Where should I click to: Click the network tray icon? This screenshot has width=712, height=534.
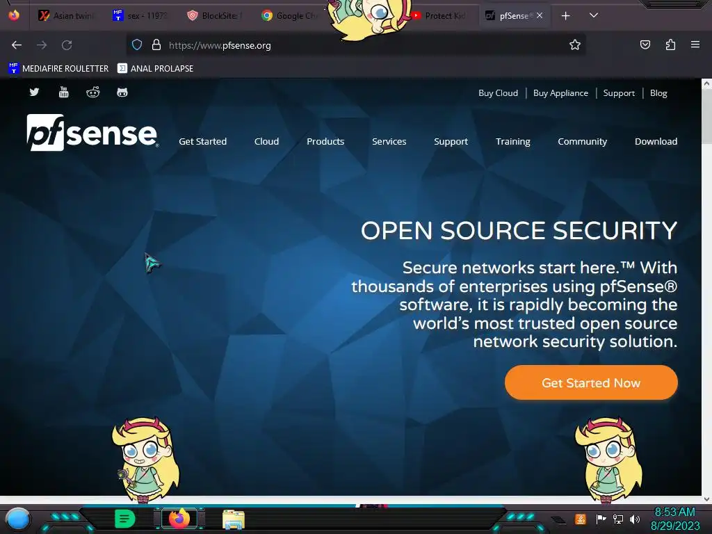(x=618, y=519)
